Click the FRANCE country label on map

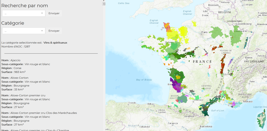pyautogui.click(x=203, y=62)
